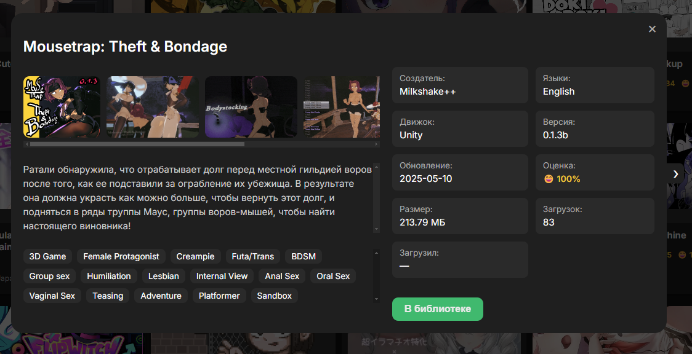Select the Adventure tag
This screenshot has width=692, height=354.
tap(161, 296)
